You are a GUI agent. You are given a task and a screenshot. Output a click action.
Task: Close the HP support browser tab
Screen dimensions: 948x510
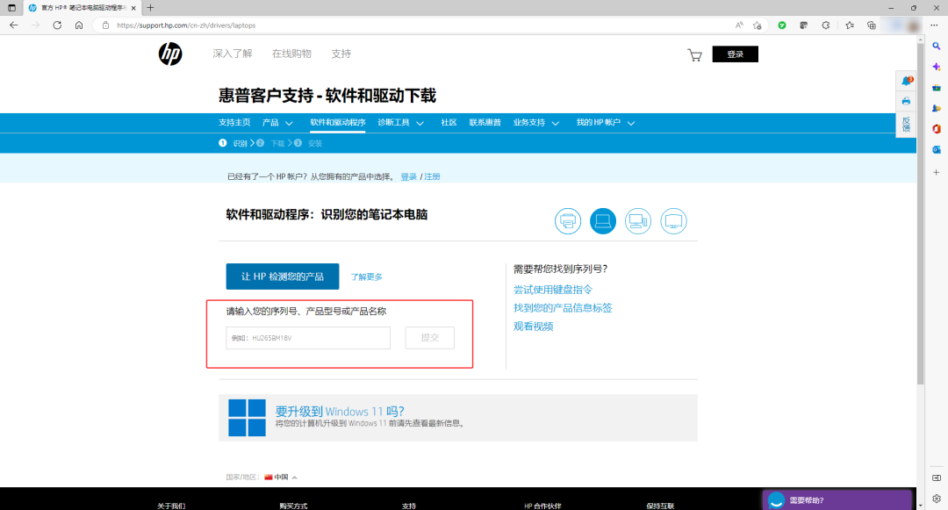coord(133,8)
